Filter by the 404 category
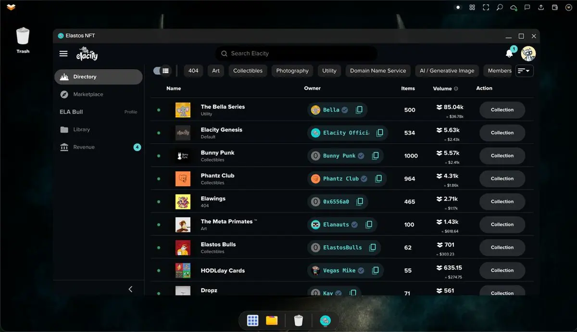Screen dimensions: 577x332 pos(193,71)
